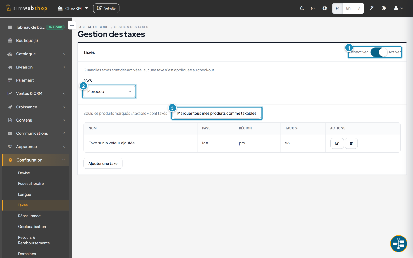Click the help lifebuoy icon
The height and width of the screenshot is (258, 413).
(x=324, y=8)
